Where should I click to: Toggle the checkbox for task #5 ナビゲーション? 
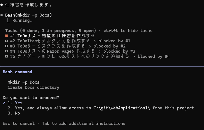(6, 56)
